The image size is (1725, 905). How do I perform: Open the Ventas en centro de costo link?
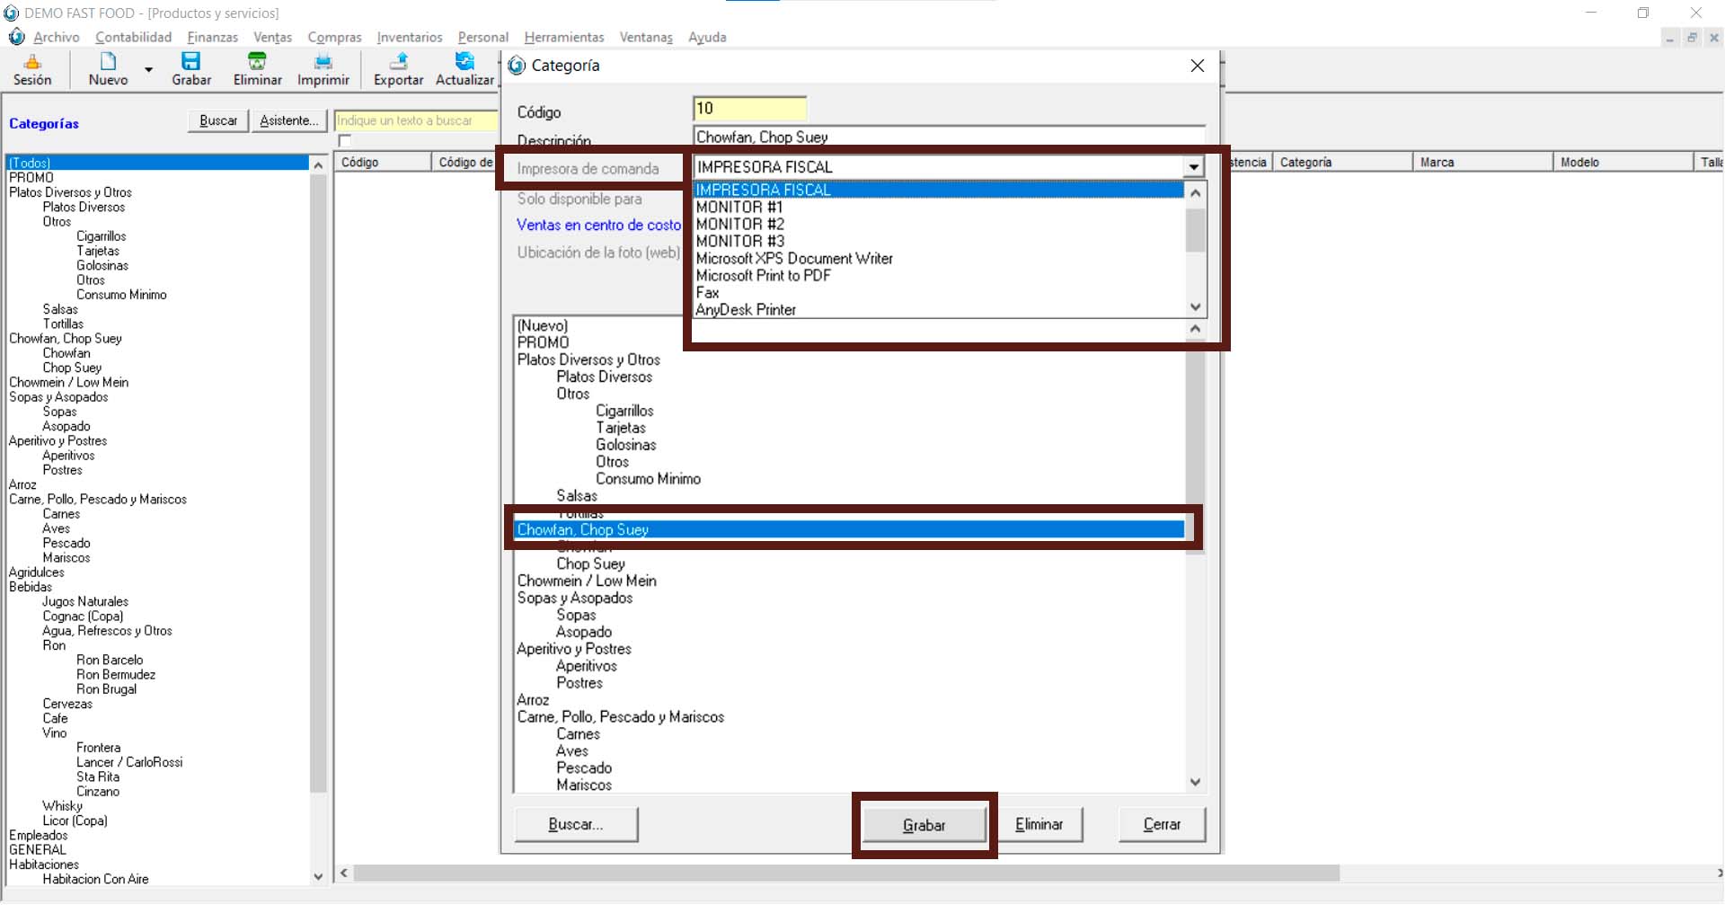click(598, 225)
